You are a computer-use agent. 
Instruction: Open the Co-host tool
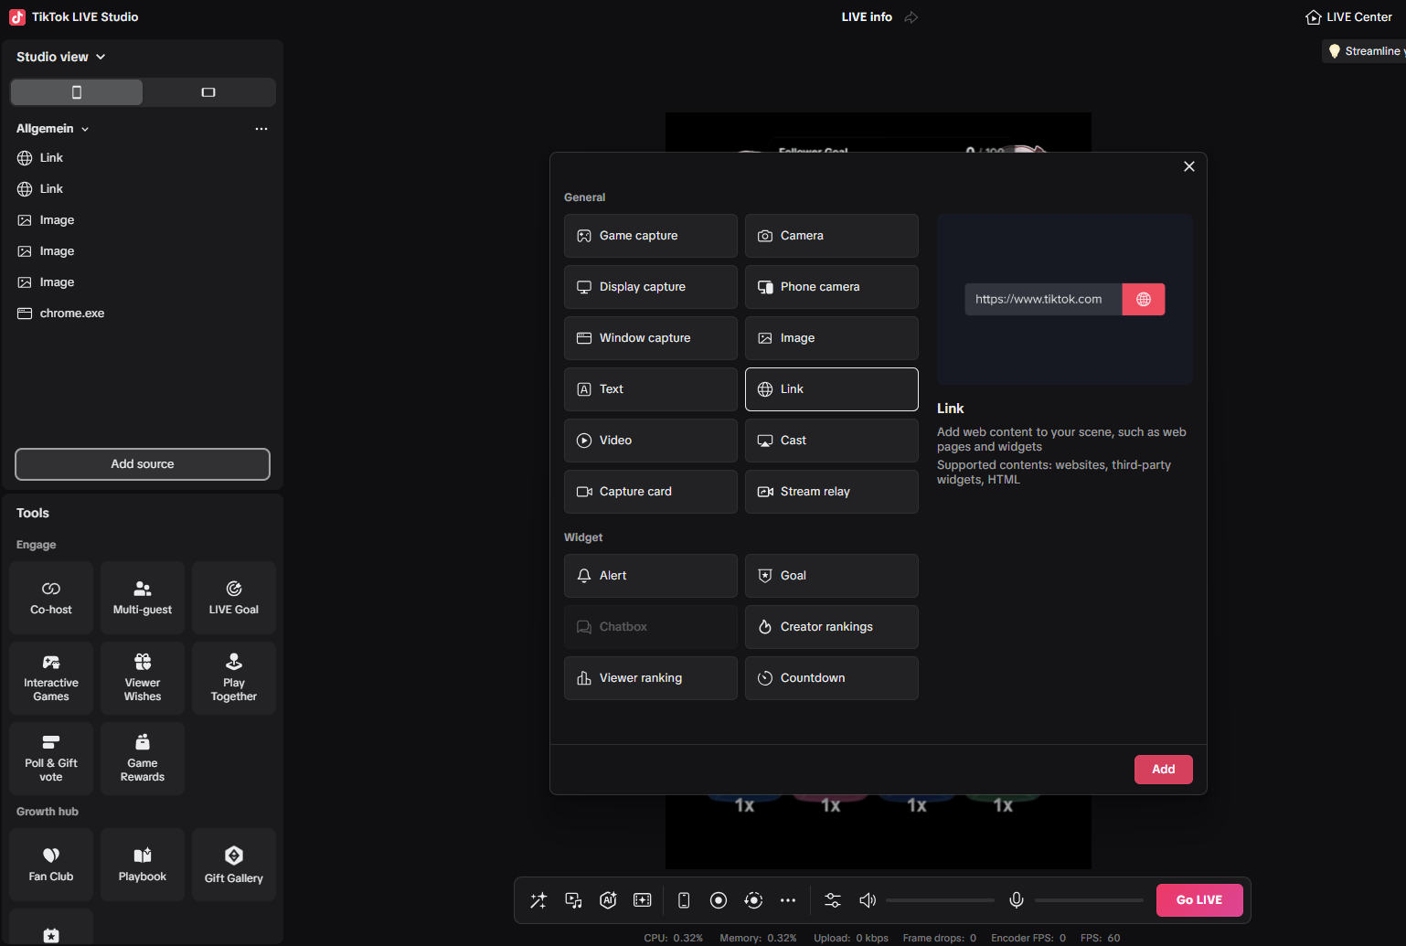51,598
